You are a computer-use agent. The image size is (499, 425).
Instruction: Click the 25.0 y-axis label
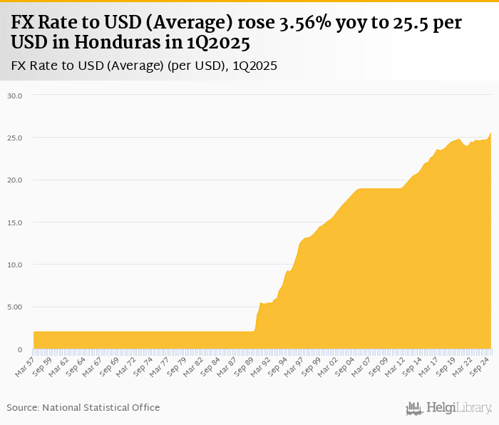pyautogui.click(x=14, y=138)
